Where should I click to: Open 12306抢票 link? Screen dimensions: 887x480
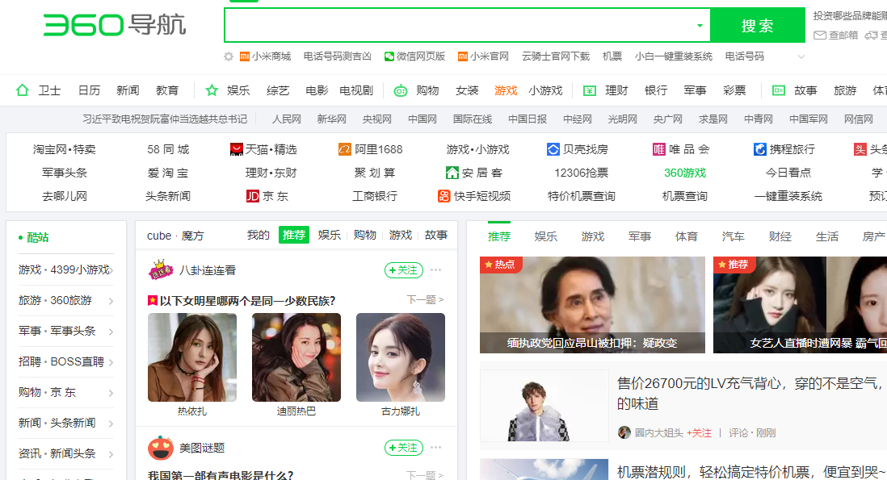581,173
